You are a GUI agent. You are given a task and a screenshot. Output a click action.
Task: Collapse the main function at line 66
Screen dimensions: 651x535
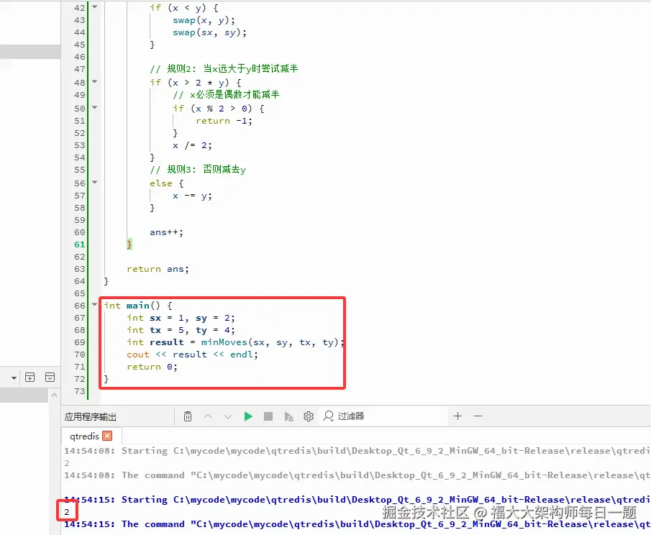tap(95, 305)
